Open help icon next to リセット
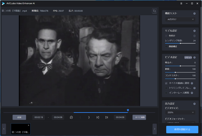The height and width of the screenshot is (136, 202). (194, 58)
